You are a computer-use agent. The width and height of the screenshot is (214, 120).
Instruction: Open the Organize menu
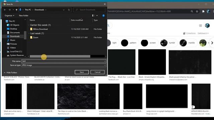[9, 16]
